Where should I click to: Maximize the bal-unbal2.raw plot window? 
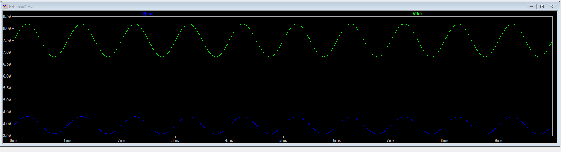click(542, 7)
